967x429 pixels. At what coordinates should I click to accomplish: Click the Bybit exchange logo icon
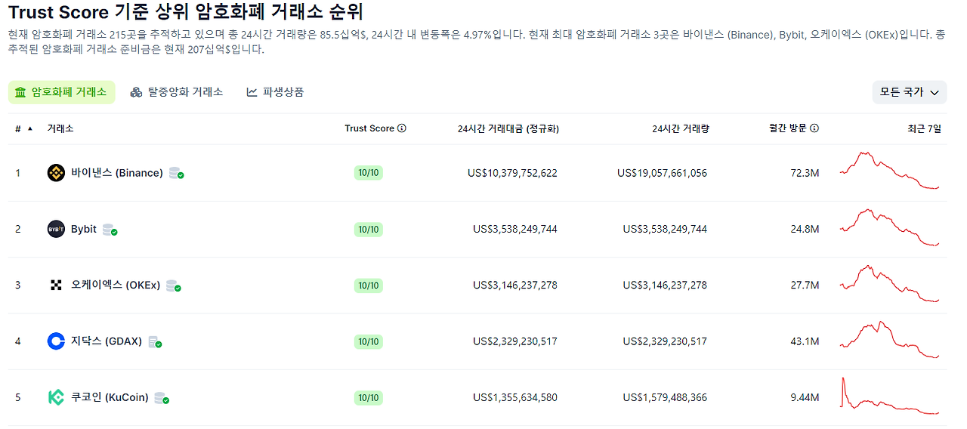[56, 229]
